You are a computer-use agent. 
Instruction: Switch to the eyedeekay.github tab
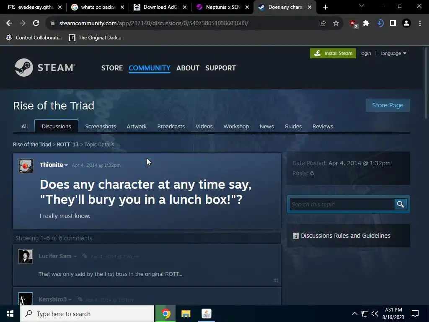tap(32, 7)
